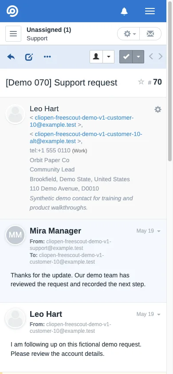173x374 pixels.
Task: Open May 19 dropdown on Mira Manager's message
Action: coord(149,231)
